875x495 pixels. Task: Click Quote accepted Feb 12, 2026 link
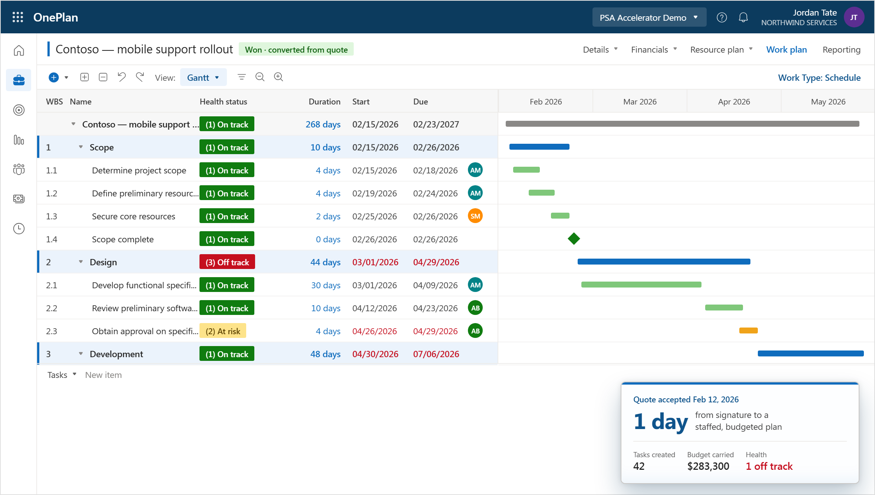tap(686, 399)
